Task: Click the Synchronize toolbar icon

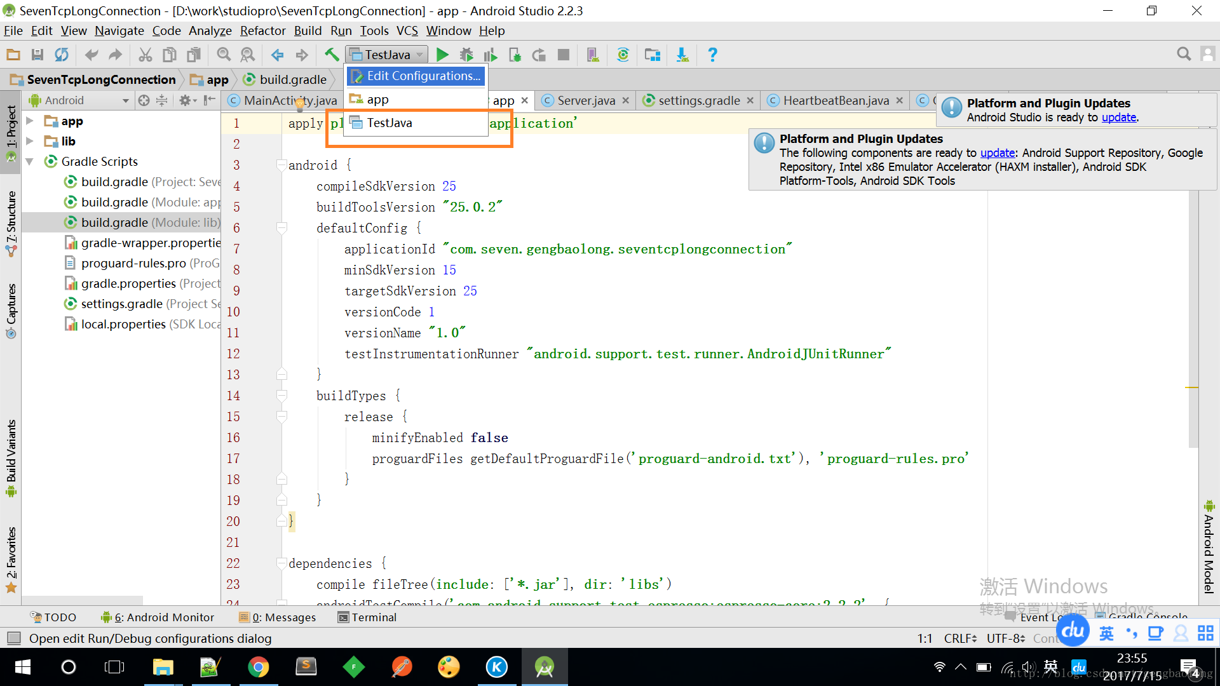Action: click(62, 55)
